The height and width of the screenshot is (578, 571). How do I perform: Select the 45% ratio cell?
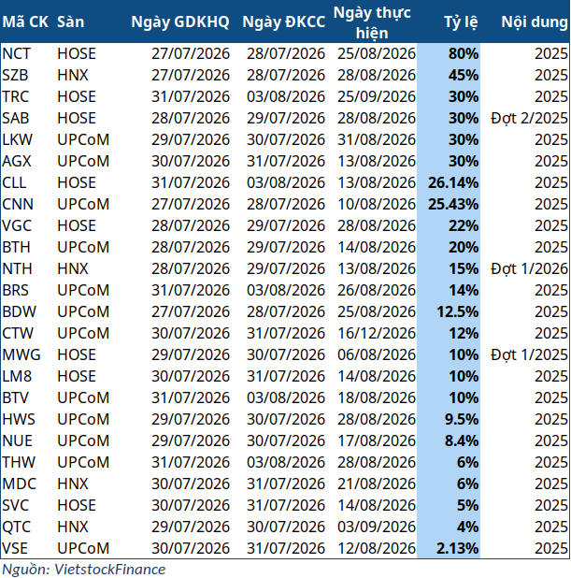tap(464, 75)
